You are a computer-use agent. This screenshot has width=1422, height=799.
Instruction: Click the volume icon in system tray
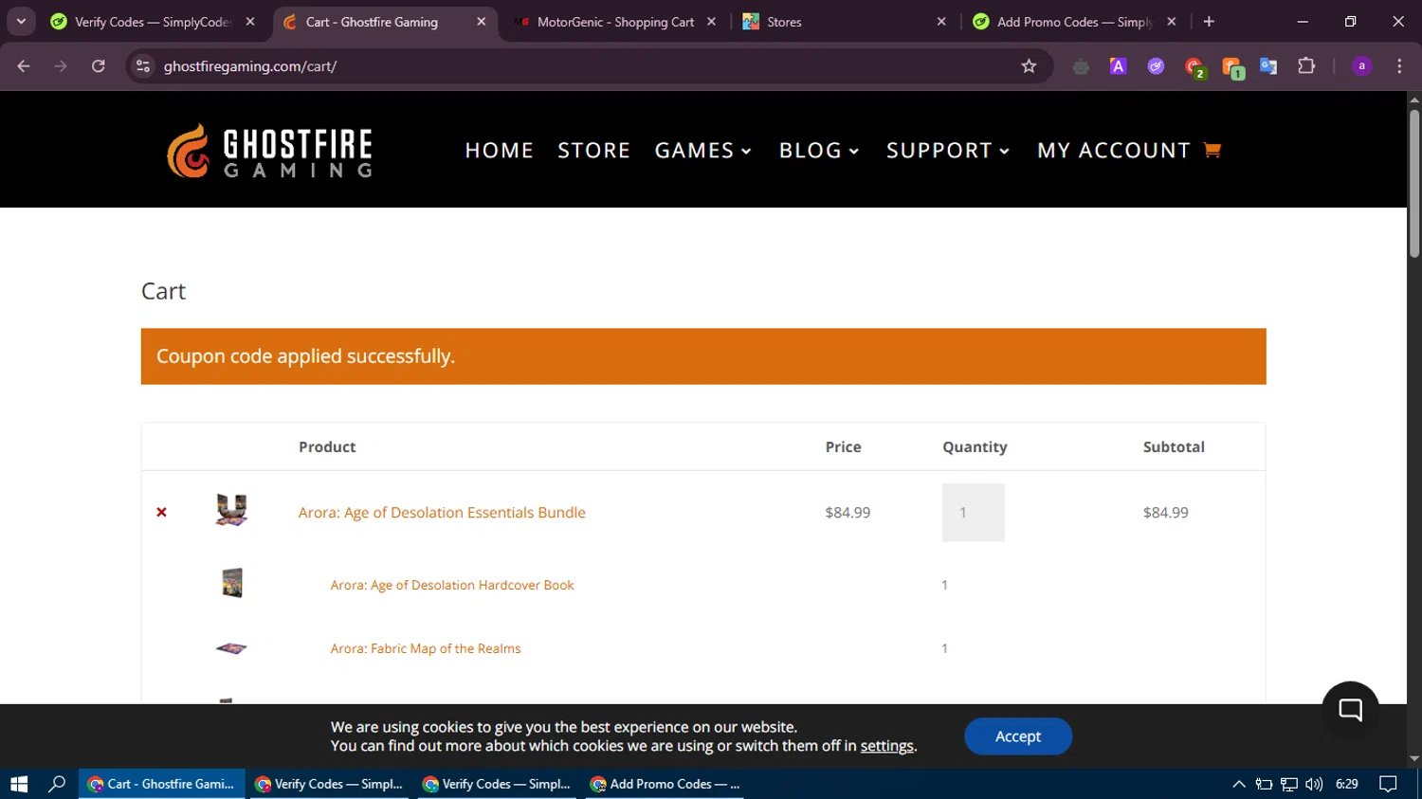pos(1314,784)
